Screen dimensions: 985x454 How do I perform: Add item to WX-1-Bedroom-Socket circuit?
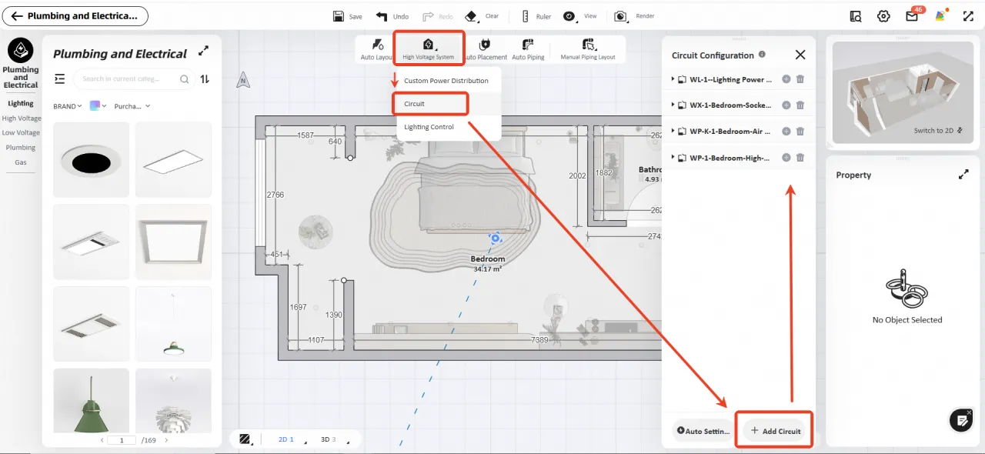[x=786, y=105]
